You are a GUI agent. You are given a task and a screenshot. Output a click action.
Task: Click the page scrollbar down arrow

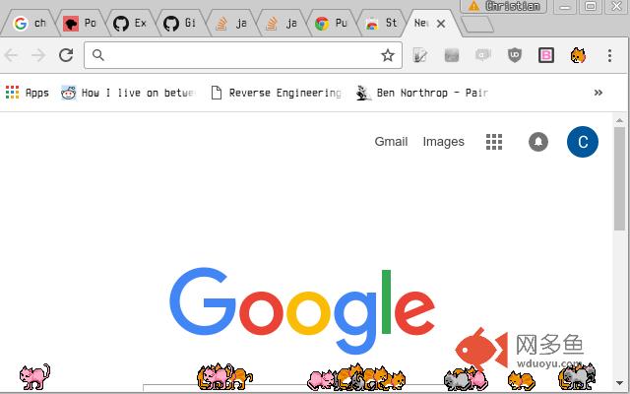point(619,383)
